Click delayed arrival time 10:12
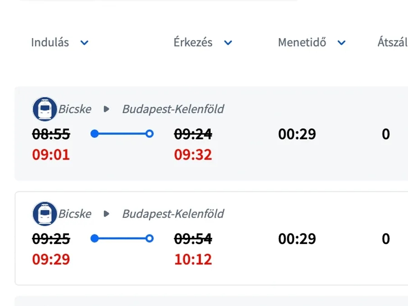The image size is (408, 306). click(x=193, y=260)
